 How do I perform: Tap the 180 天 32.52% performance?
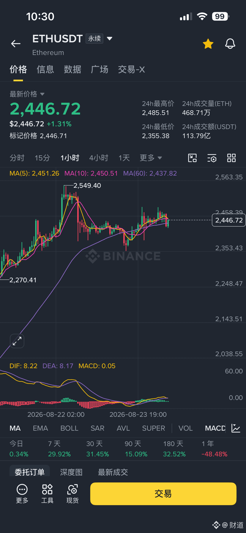pos(174,449)
